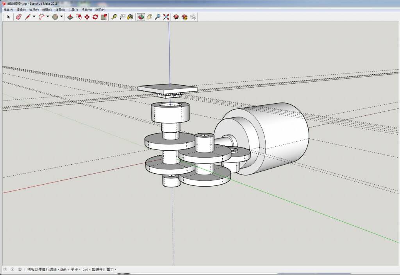This screenshot has height=275, width=400.
Task: Select the Tape Measure tool
Action: coord(114,17)
